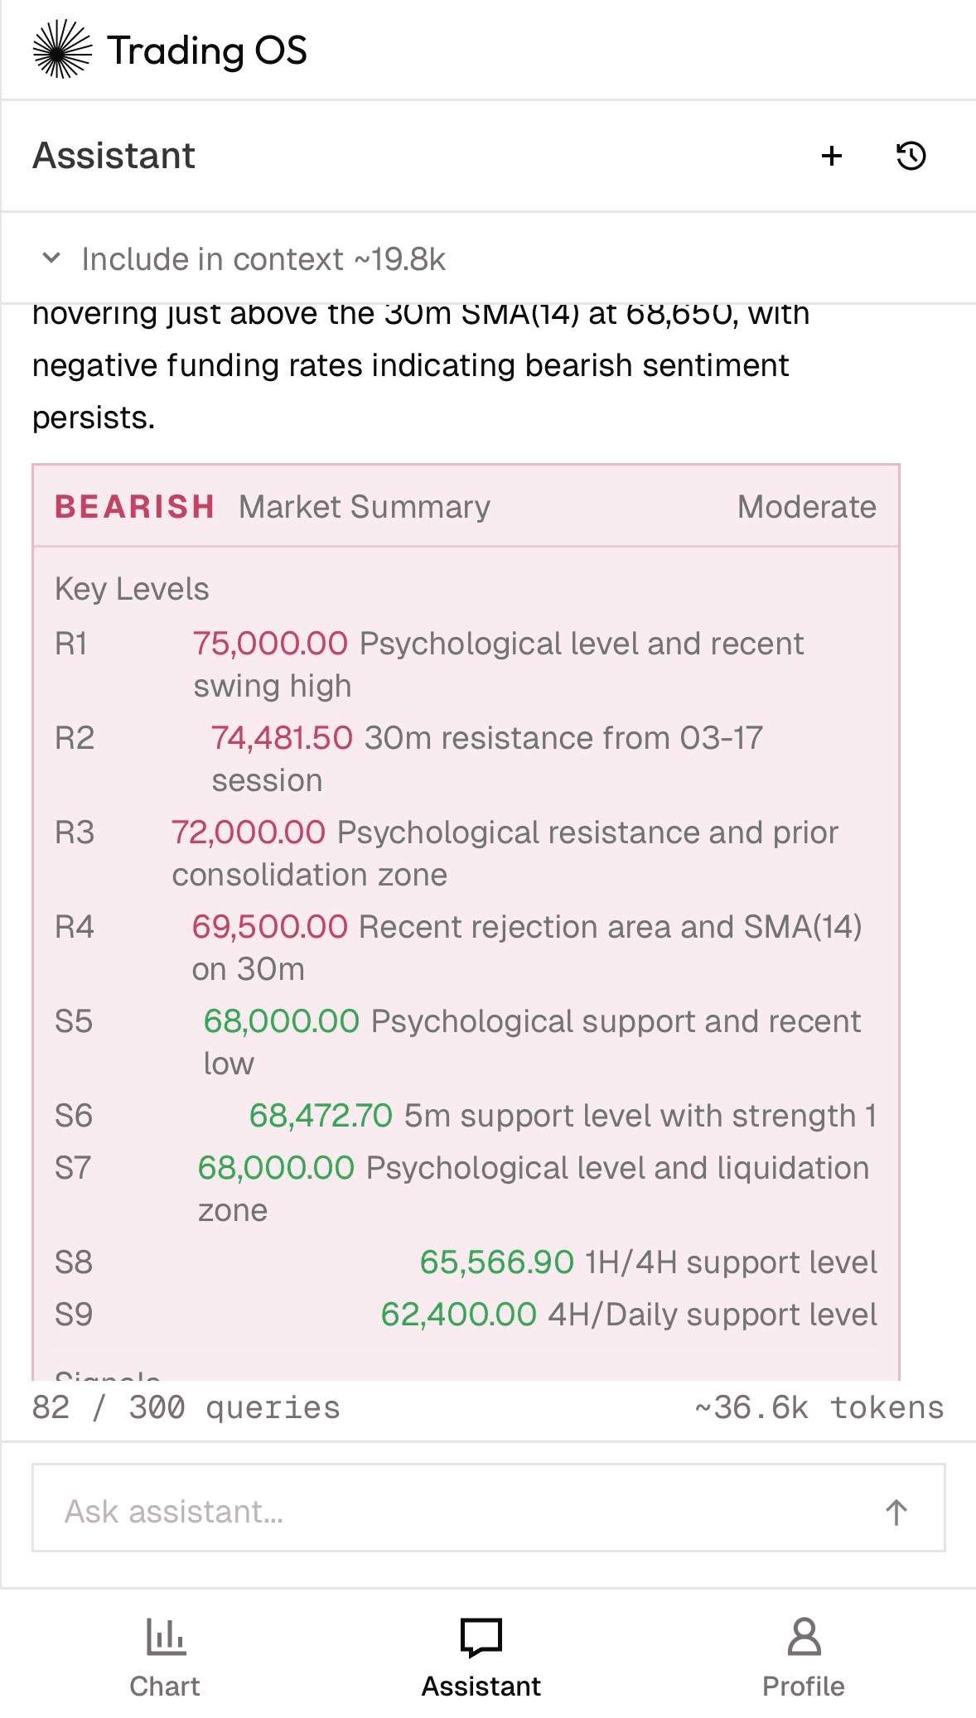The height and width of the screenshot is (1718, 976).
Task: Open chat history clock icon
Action: coord(911,156)
